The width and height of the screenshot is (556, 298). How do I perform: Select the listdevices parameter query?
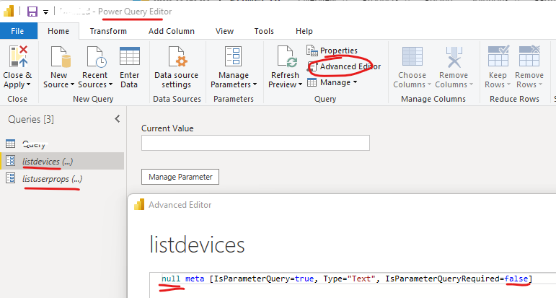pyautogui.click(x=62, y=161)
